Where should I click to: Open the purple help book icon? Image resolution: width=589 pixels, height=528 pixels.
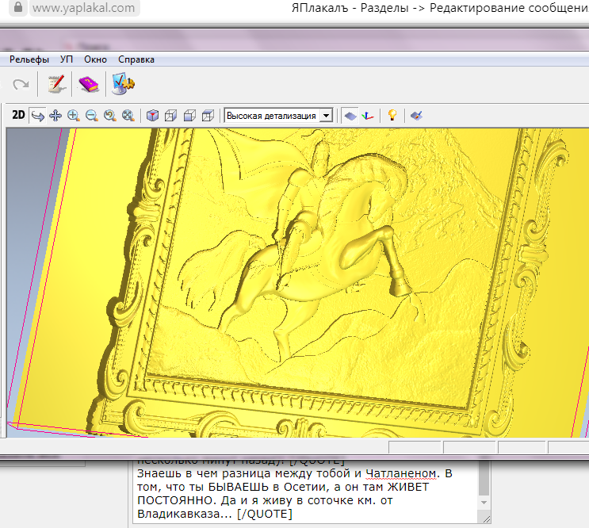pos(89,84)
